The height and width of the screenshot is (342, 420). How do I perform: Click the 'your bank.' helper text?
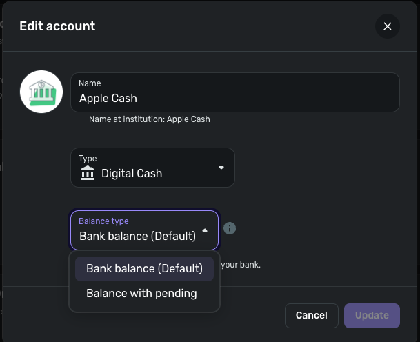tap(240, 265)
